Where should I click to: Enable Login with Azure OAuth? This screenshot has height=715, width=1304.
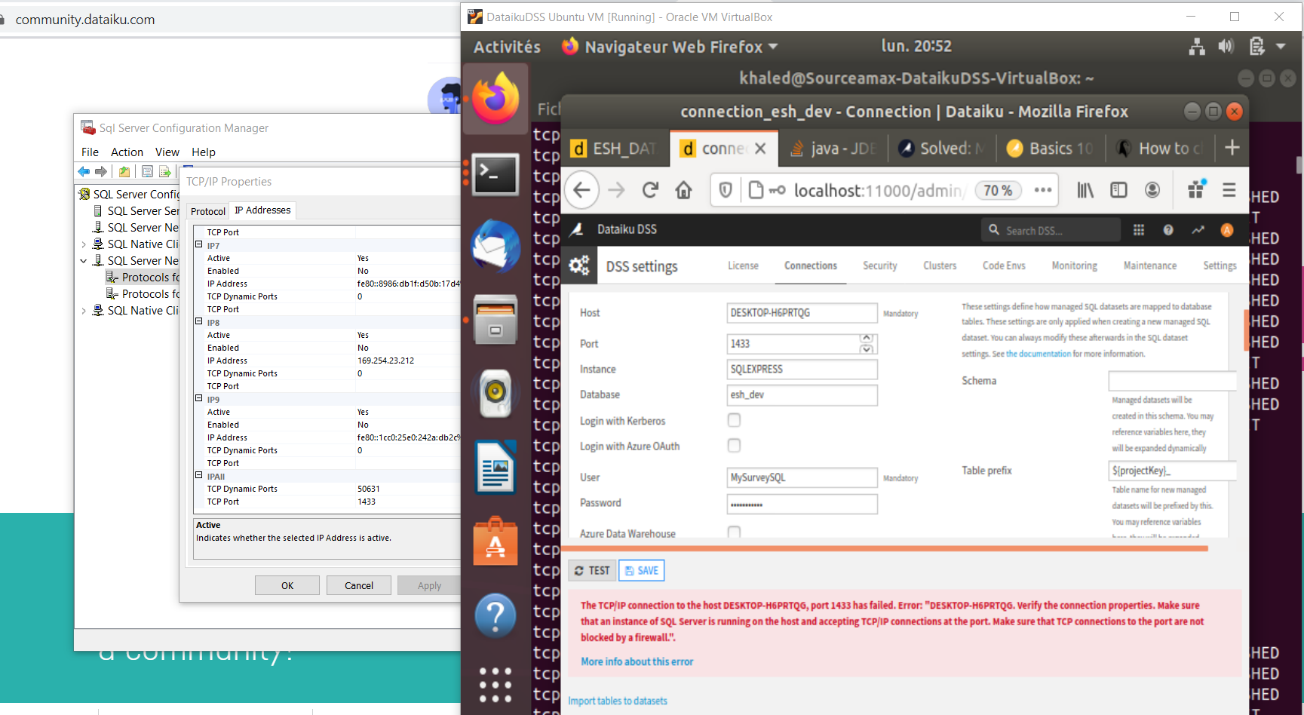coord(734,446)
